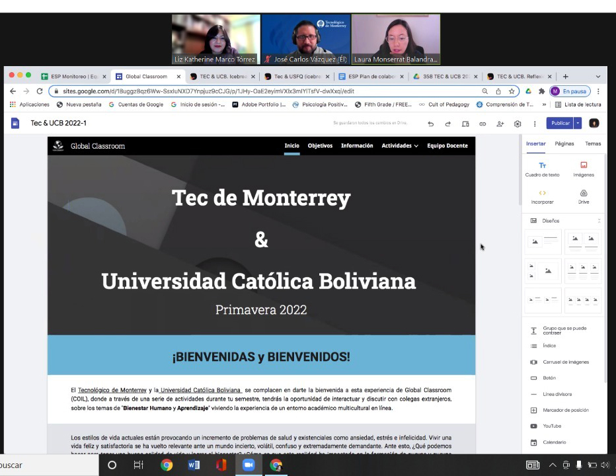Open the device preview mode
This screenshot has height=476, width=616.
pos(465,124)
